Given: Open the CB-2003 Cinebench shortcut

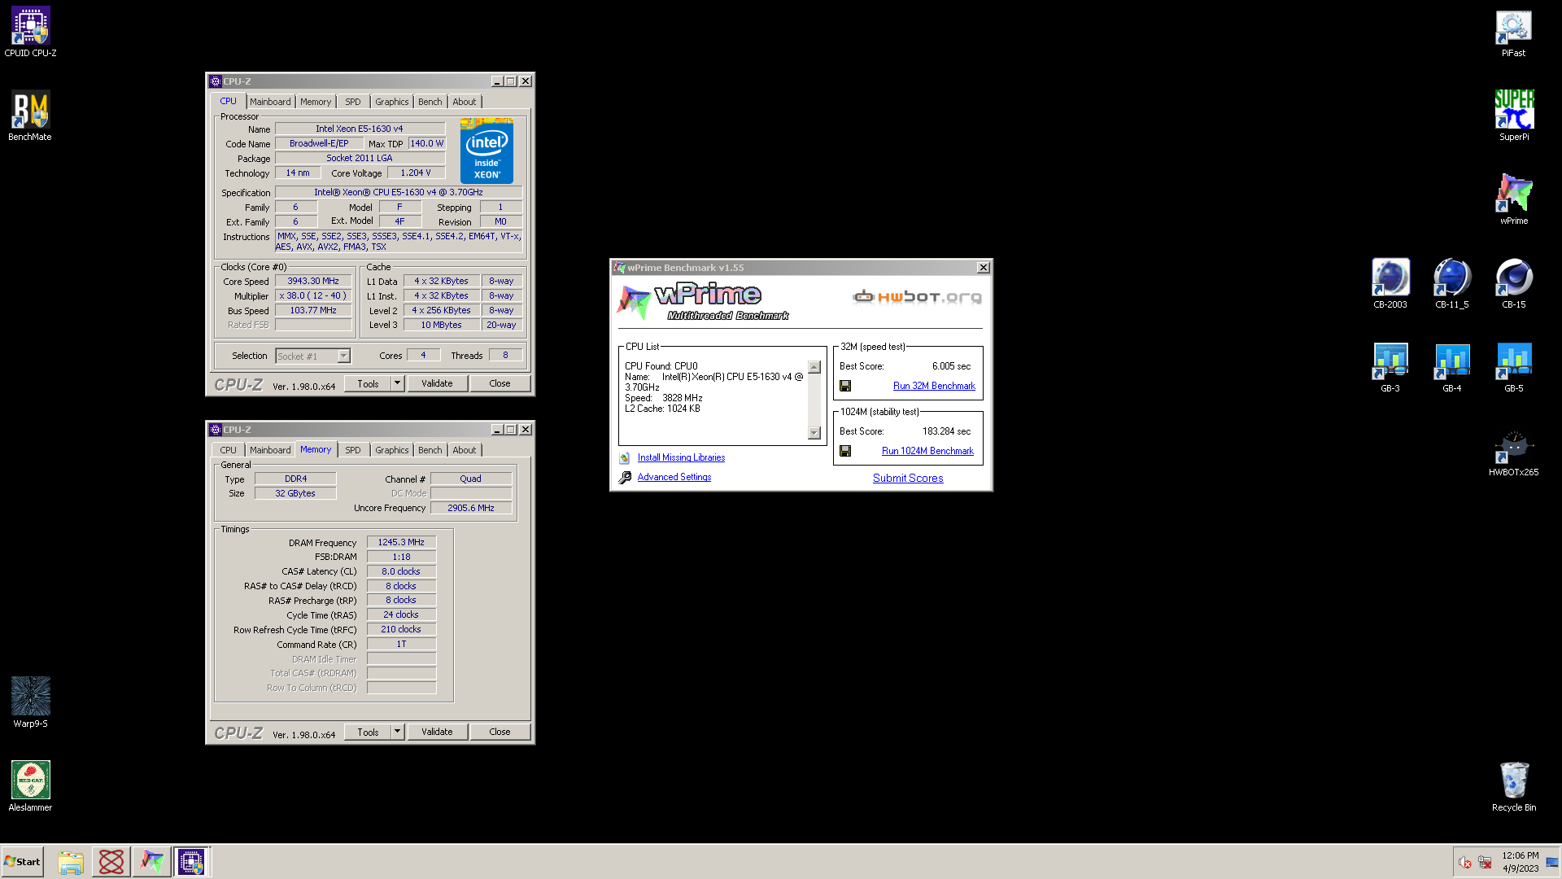Looking at the screenshot, I should (x=1390, y=283).
